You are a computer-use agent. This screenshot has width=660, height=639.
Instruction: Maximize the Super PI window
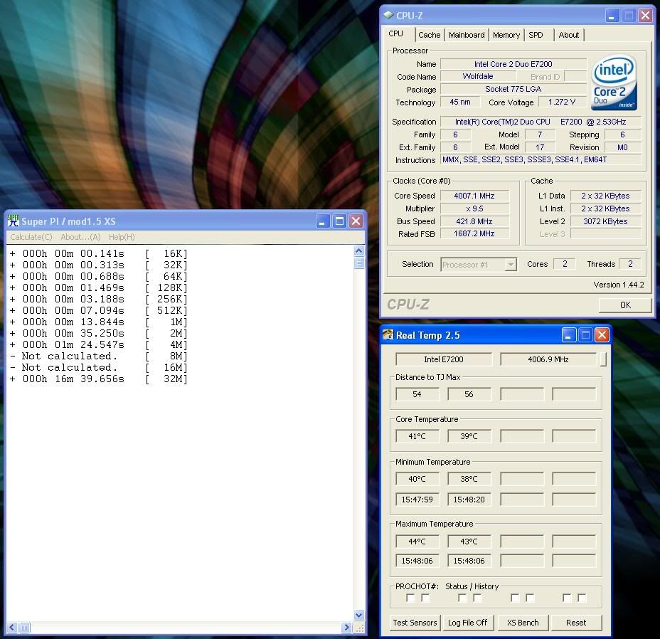[339, 221]
